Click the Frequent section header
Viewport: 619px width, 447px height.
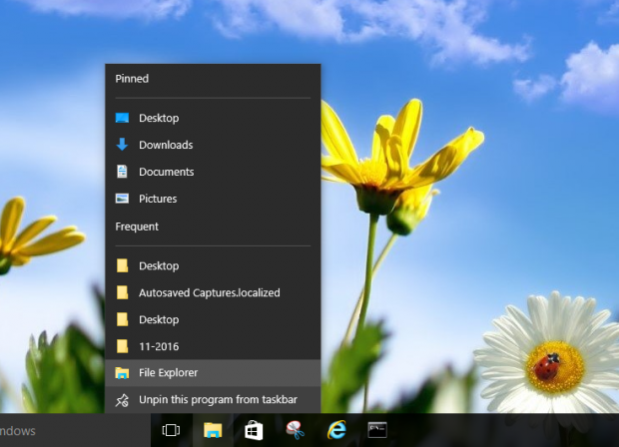click(137, 226)
